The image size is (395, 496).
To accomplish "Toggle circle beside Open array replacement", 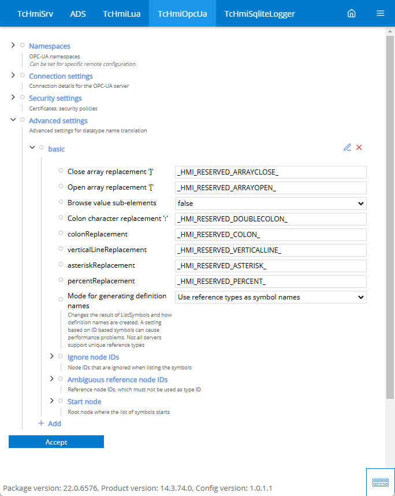I will point(61,186).
